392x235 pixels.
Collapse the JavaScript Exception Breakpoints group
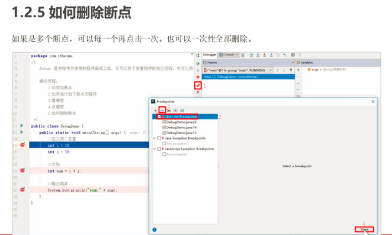(154, 149)
